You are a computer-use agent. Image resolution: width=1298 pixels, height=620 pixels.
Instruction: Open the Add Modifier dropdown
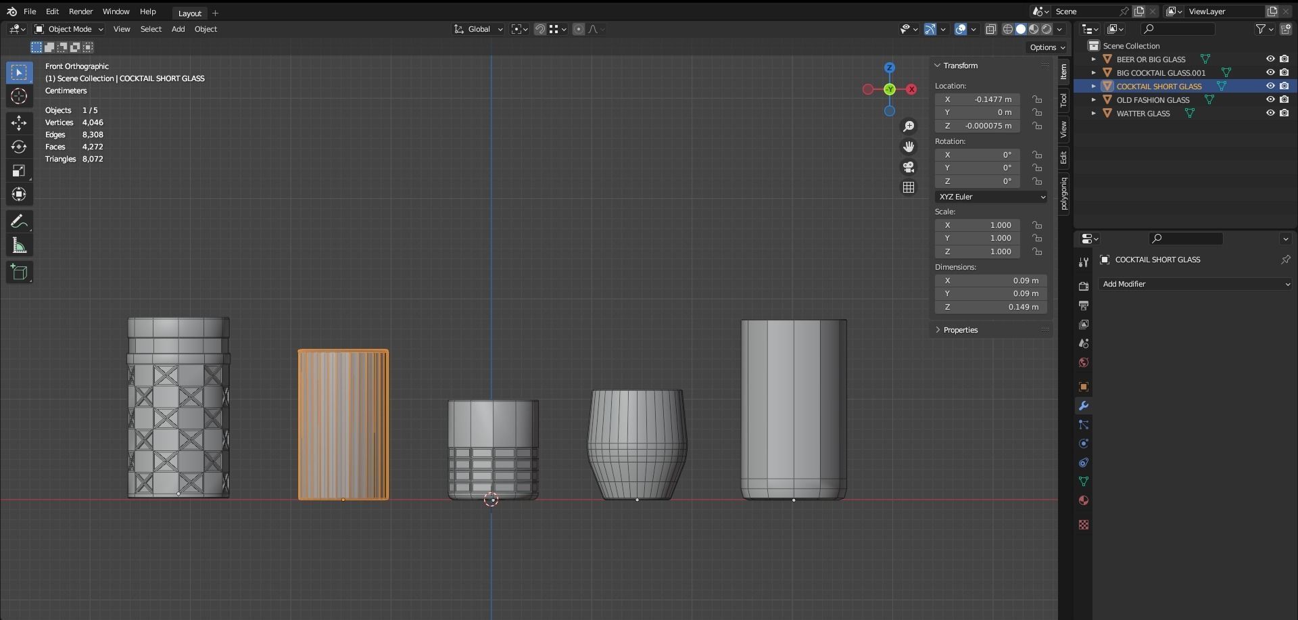1195,284
